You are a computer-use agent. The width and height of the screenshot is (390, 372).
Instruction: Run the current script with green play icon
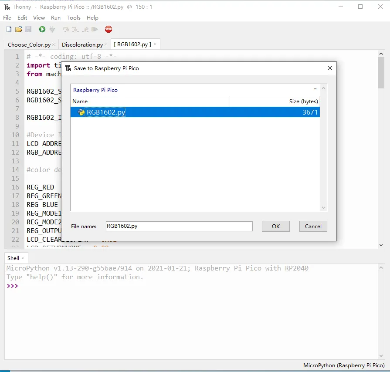coord(42,29)
